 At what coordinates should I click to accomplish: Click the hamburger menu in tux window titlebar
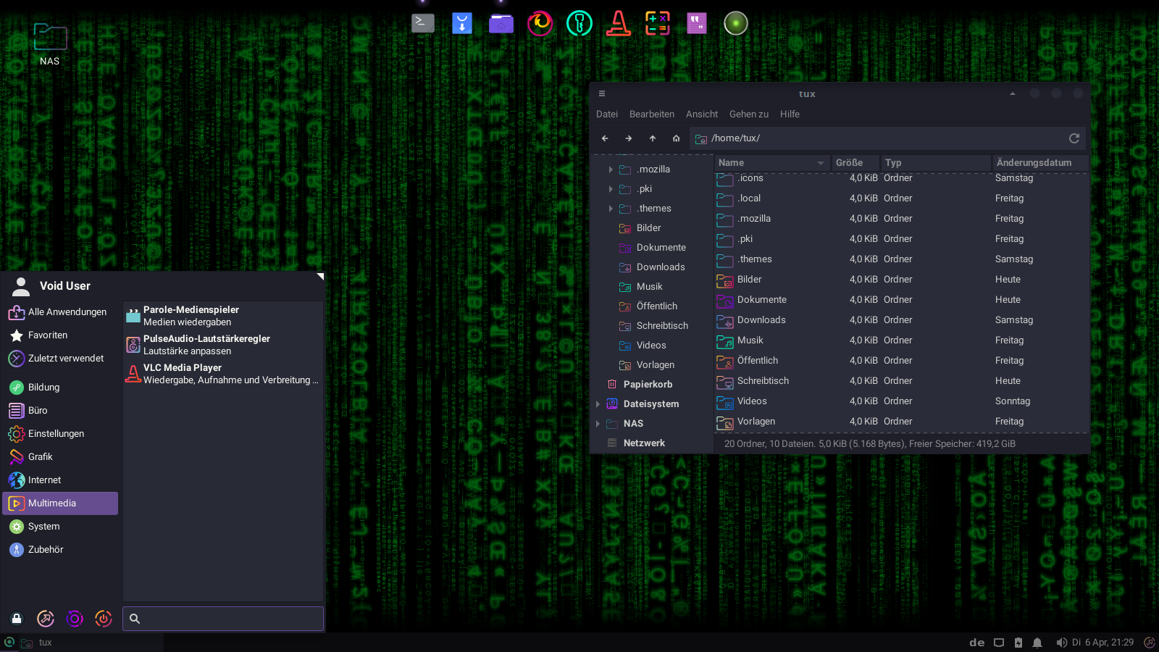point(602,93)
